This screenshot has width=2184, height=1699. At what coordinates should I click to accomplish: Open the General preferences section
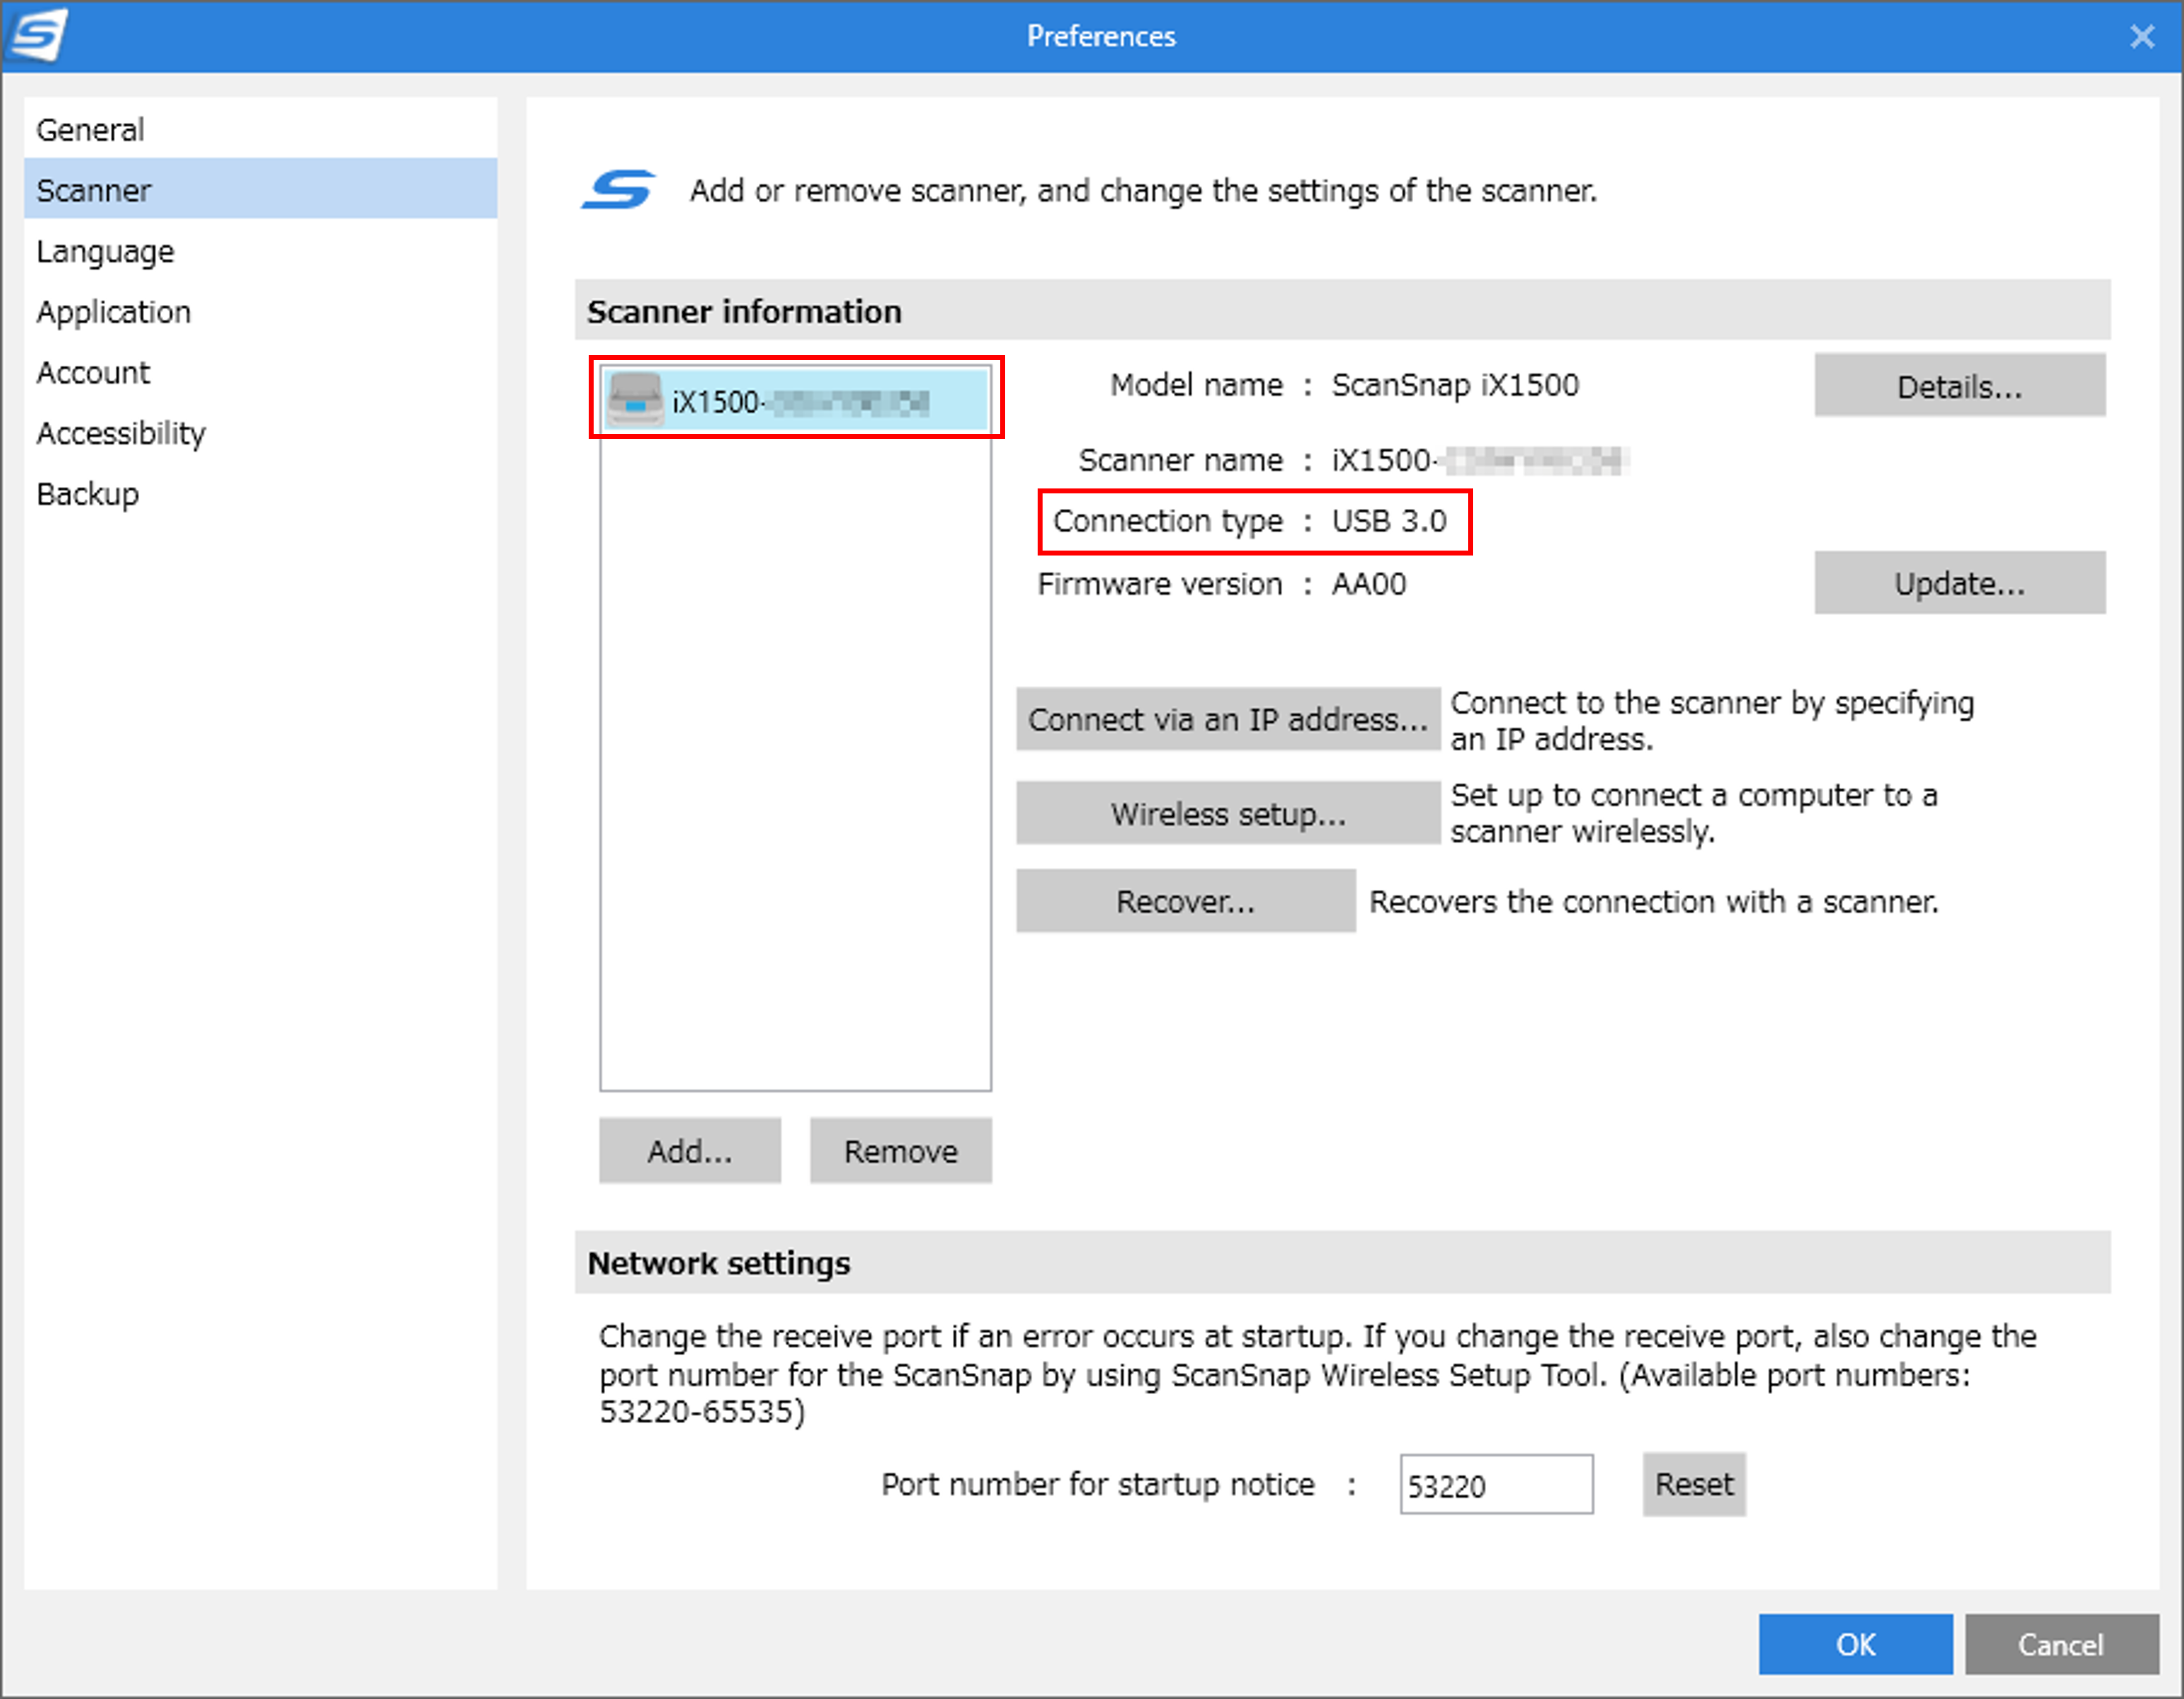pos(90,130)
